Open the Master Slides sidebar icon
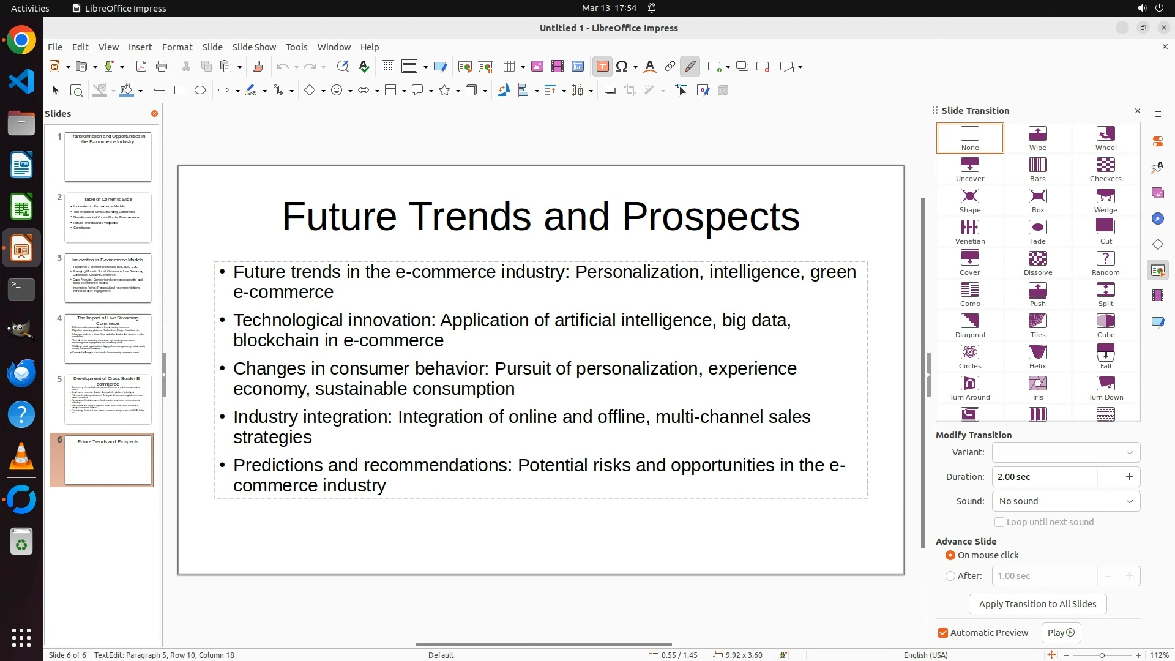The image size is (1175, 661). (x=1157, y=321)
